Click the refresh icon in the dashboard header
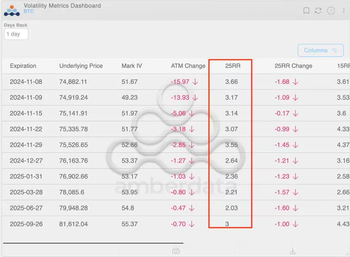 318,10
